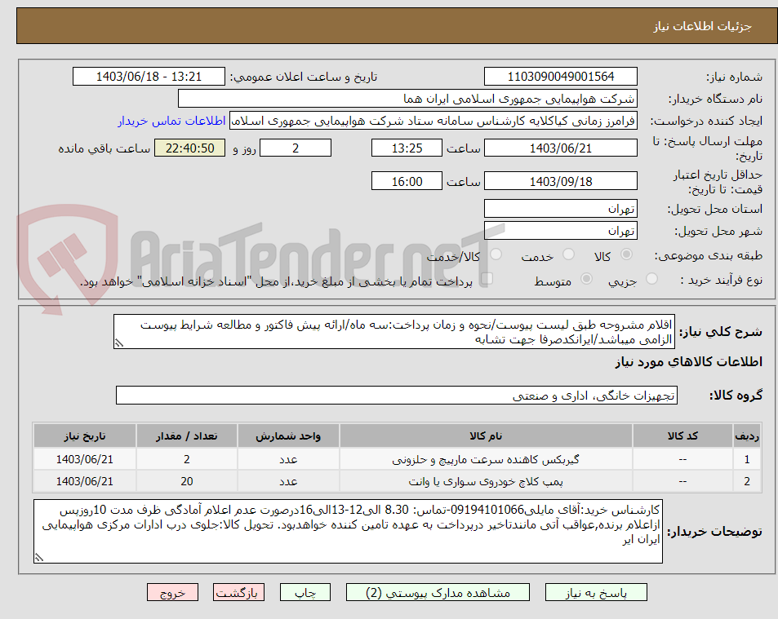The height and width of the screenshot is (619, 778).
Task: Click the ایجاد کننده درخواست field
Action: coord(433,121)
